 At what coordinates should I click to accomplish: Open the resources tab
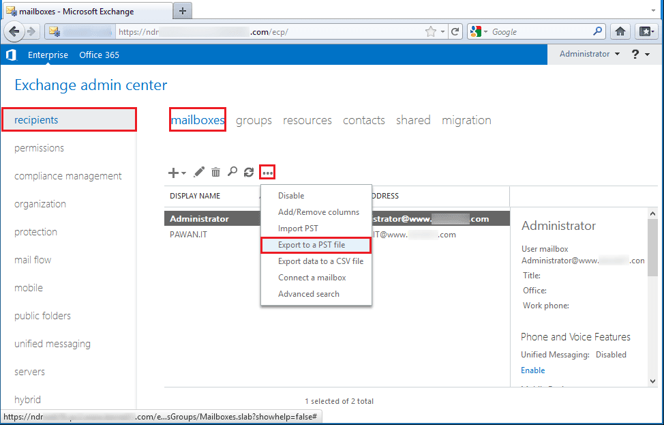pyautogui.click(x=307, y=120)
